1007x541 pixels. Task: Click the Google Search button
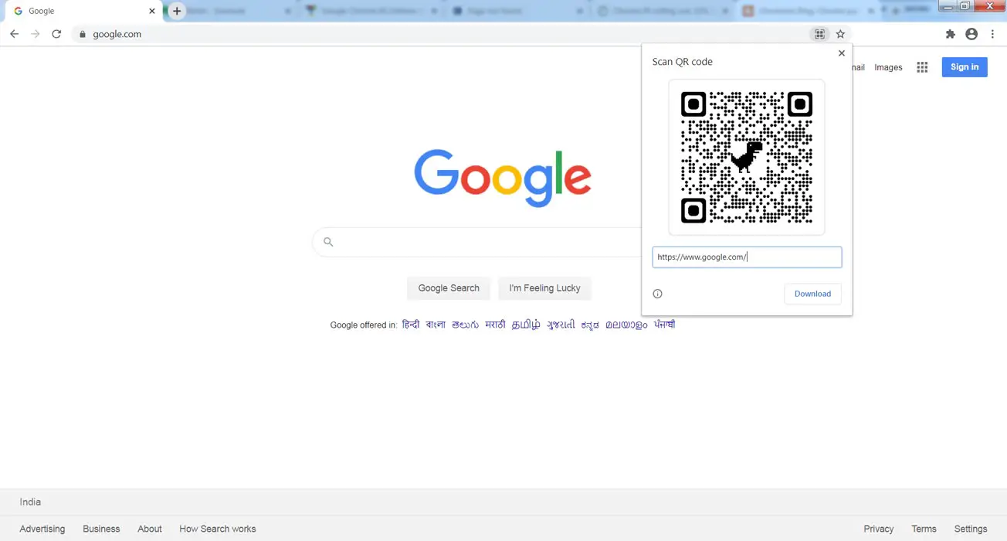tap(449, 288)
